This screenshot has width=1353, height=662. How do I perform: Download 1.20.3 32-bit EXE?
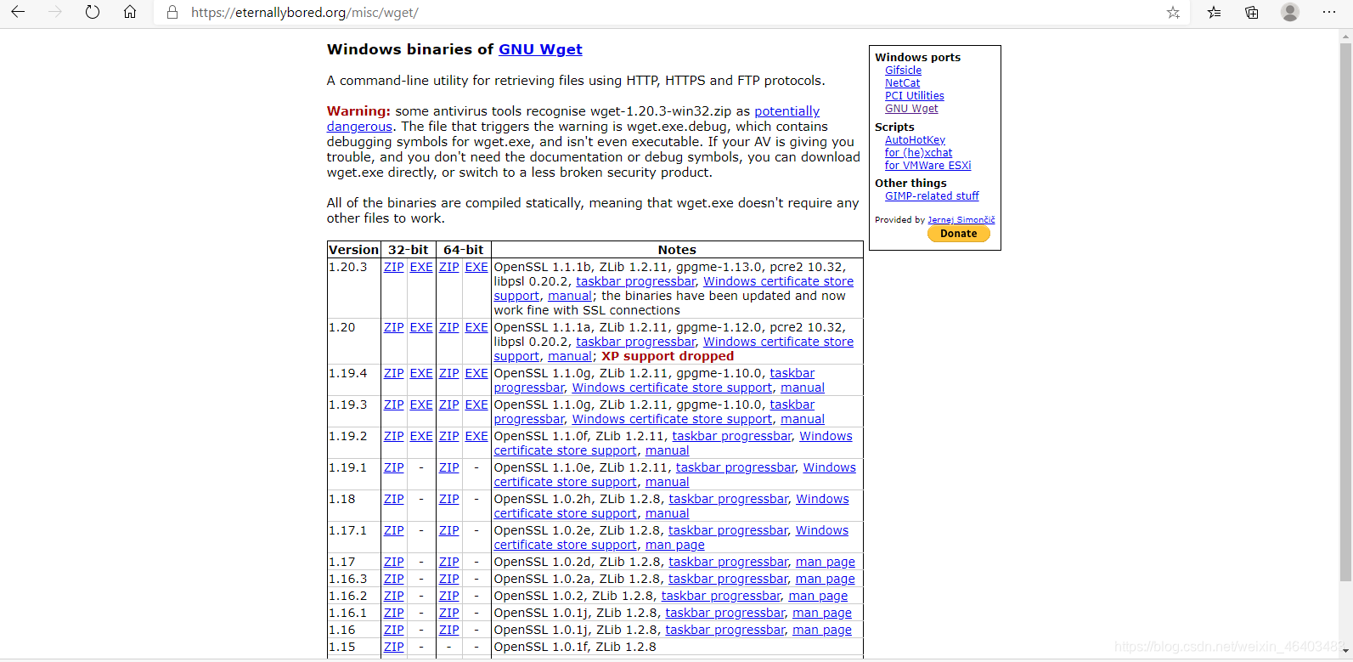click(421, 267)
